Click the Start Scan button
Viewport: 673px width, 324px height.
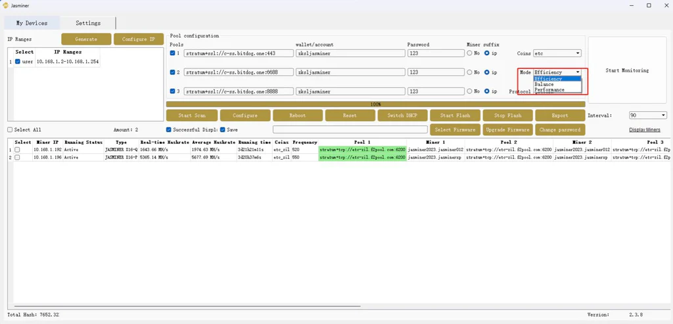192,116
